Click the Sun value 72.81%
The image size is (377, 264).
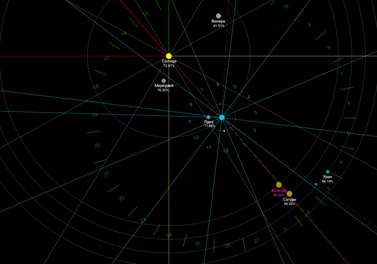pyautogui.click(x=169, y=66)
